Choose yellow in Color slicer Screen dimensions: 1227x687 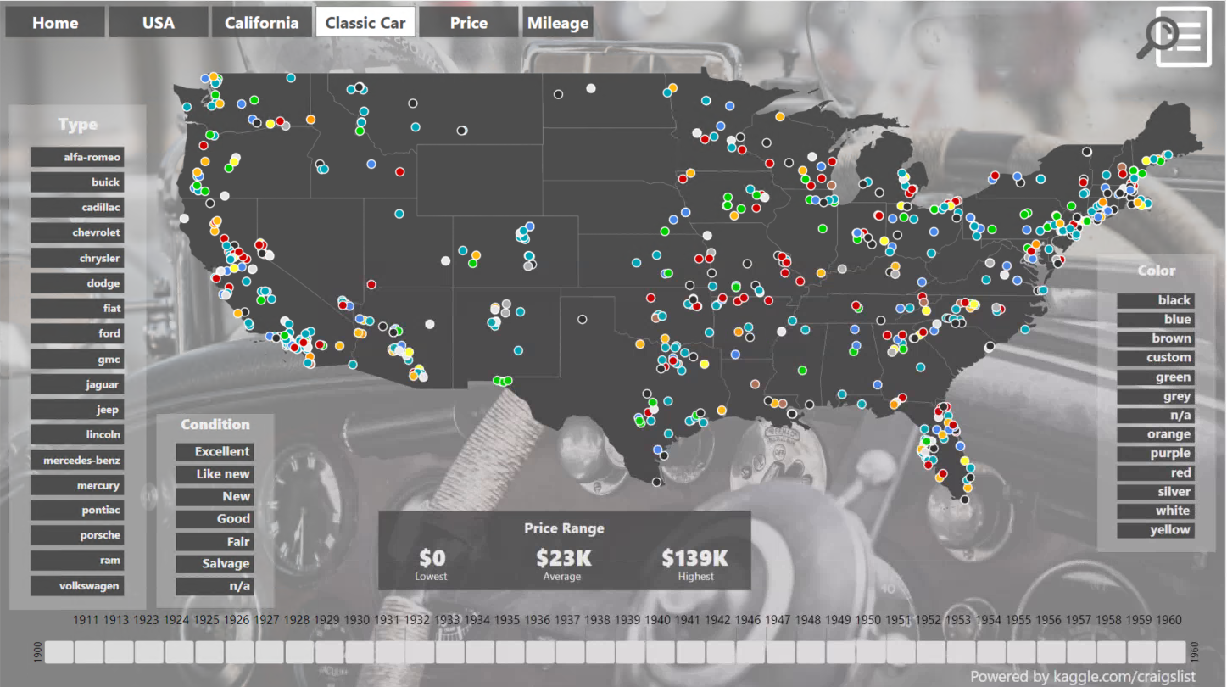tap(1156, 530)
